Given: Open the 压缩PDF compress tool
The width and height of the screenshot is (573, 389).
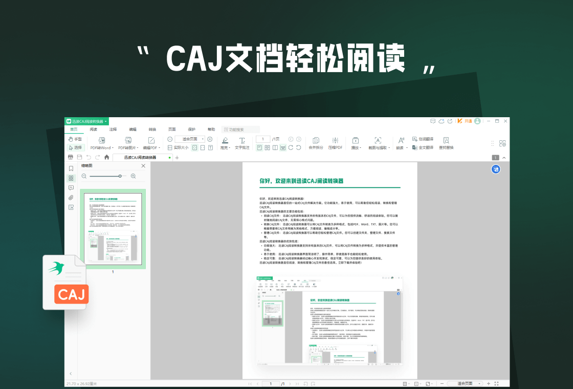Looking at the screenshot, I should (335, 143).
